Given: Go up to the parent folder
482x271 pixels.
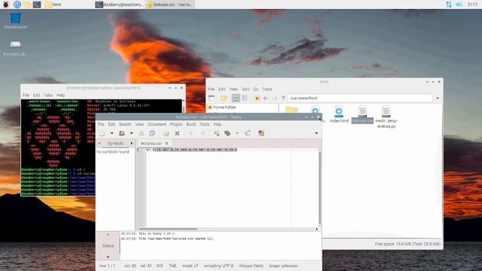Looking at the screenshot, I should (283, 99).
